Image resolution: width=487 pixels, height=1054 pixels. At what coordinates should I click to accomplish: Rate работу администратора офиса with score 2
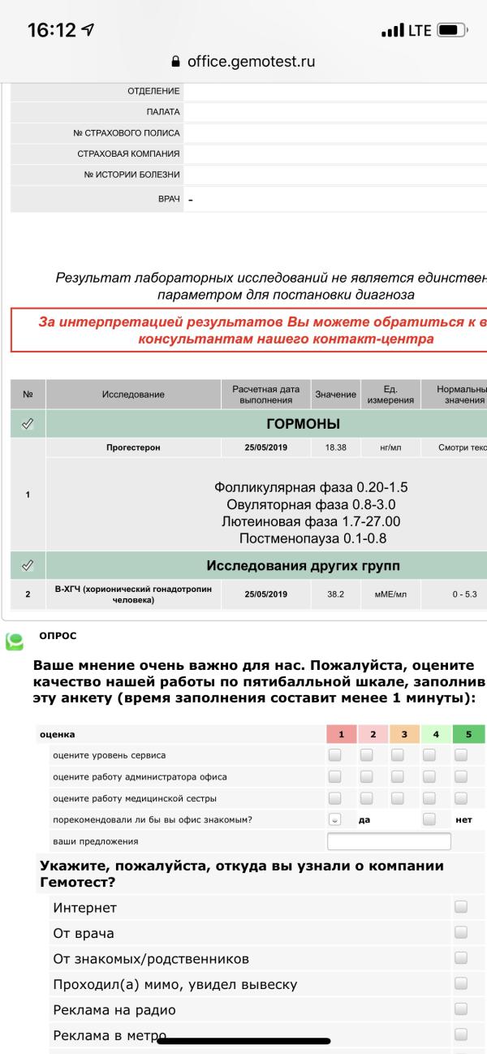(x=366, y=776)
